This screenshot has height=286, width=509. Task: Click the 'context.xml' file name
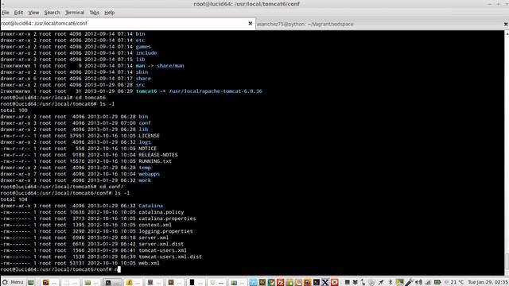coord(155,225)
